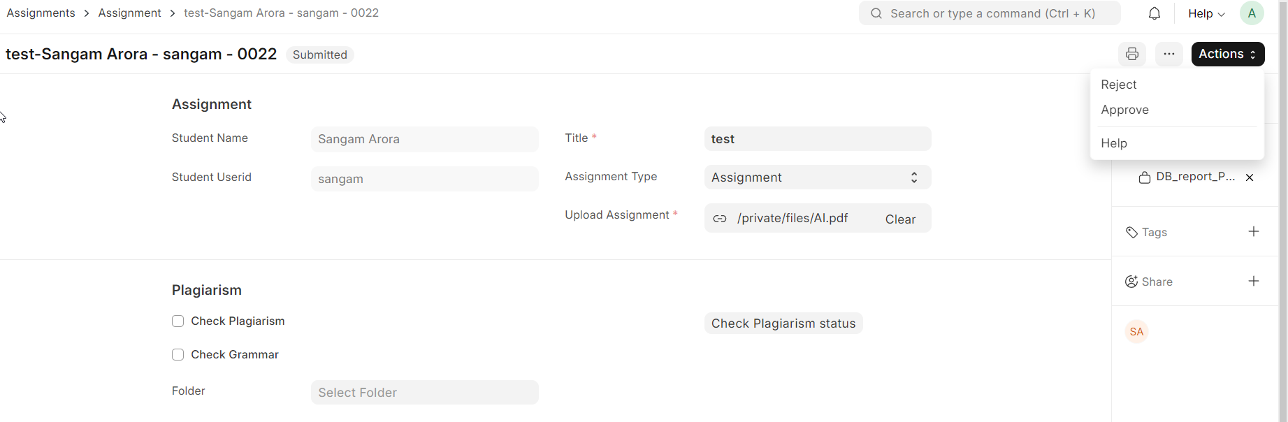Click the notifications bell icon
Screen dimensions: 1288x422
[x=1155, y=13]
